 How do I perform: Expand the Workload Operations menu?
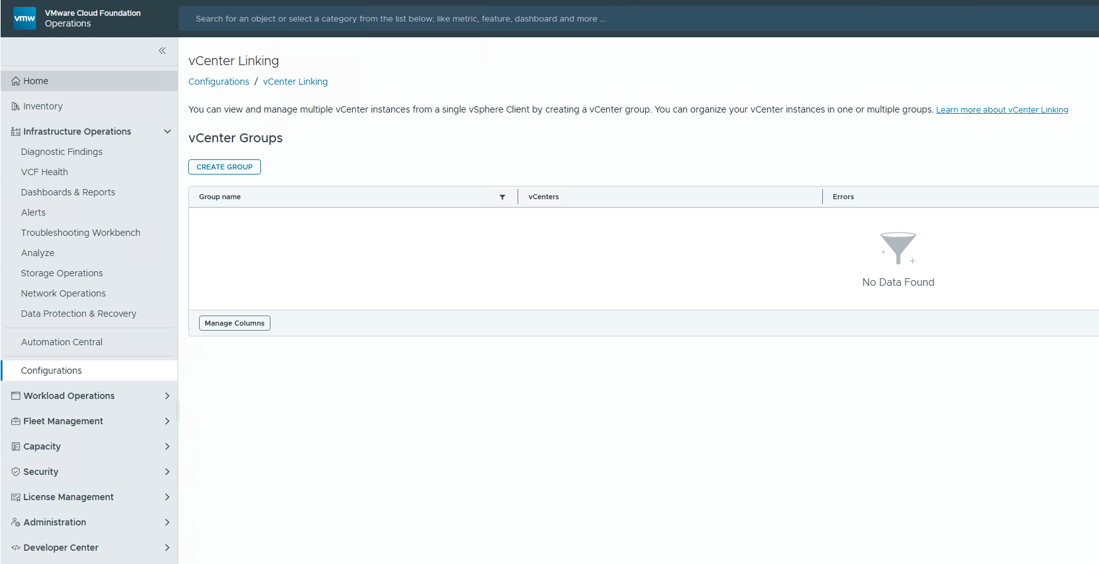(x=167, y=396)
